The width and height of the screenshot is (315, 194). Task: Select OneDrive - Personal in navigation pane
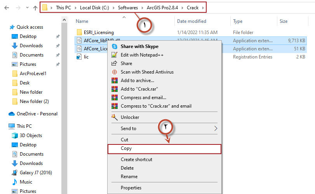point(37,114)
